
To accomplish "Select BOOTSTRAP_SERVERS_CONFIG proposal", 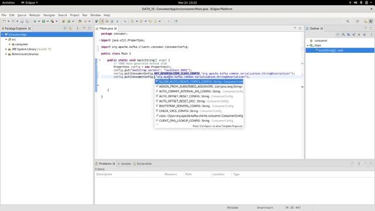I will (x=199, y=106).
